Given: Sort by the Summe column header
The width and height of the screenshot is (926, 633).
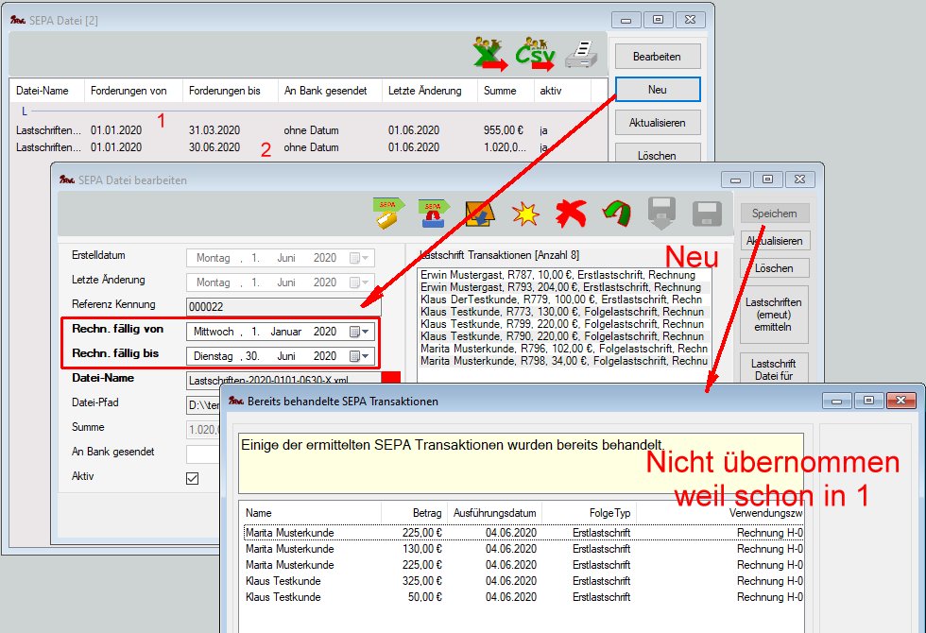Looking at the screenshot, I should (500, 91).
